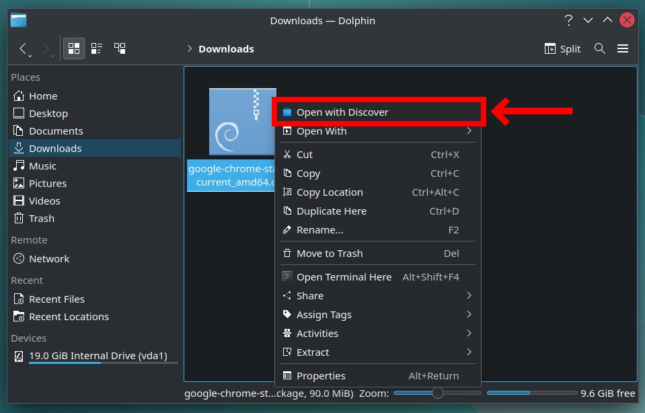Open Trash in Places
The image size is (645, 413).
[x=95, y=218]
